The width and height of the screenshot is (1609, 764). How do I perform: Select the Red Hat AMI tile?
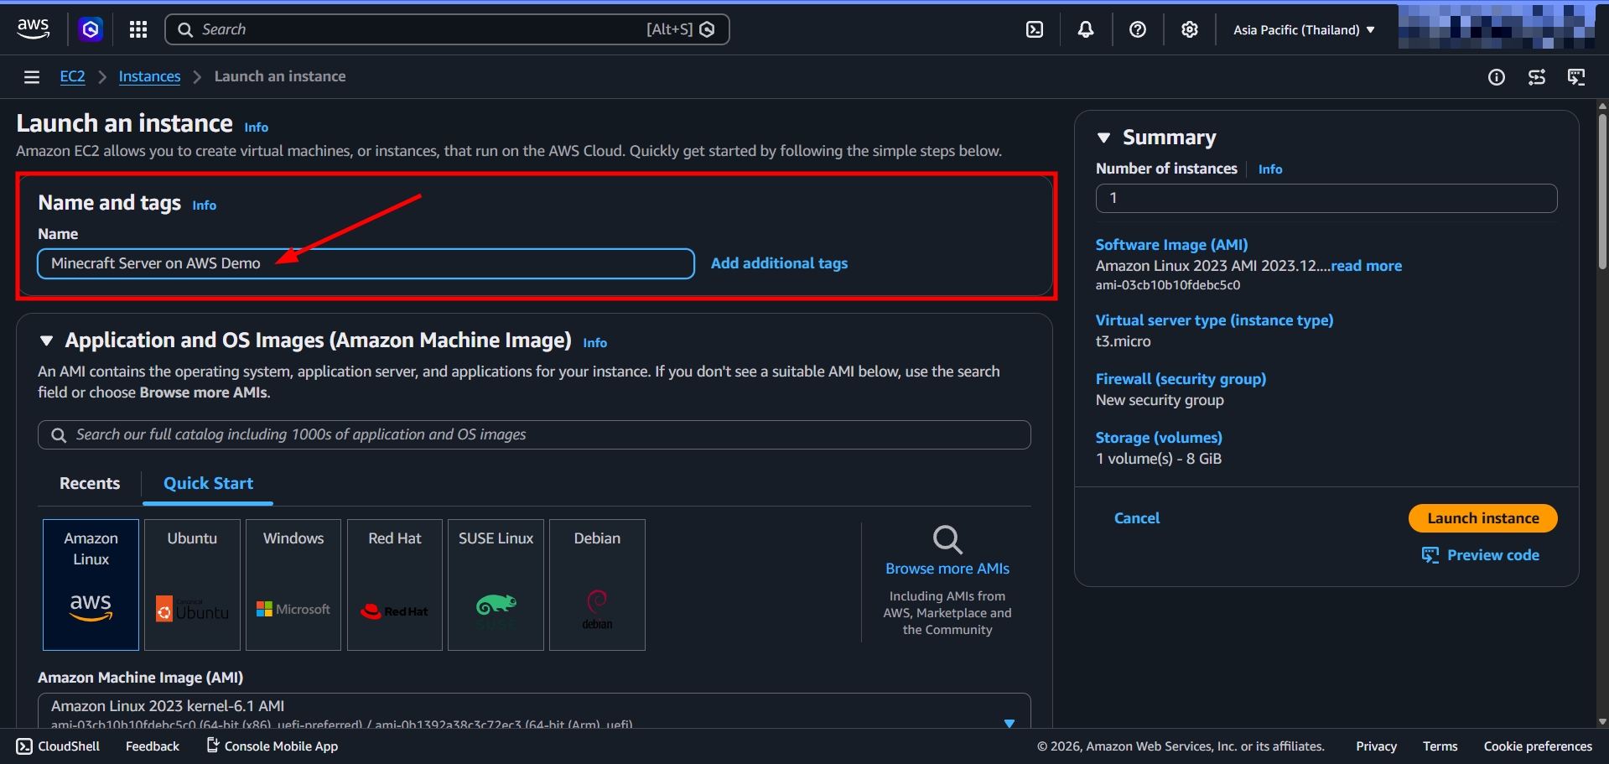pyautogui.click(x=395, y=585)
